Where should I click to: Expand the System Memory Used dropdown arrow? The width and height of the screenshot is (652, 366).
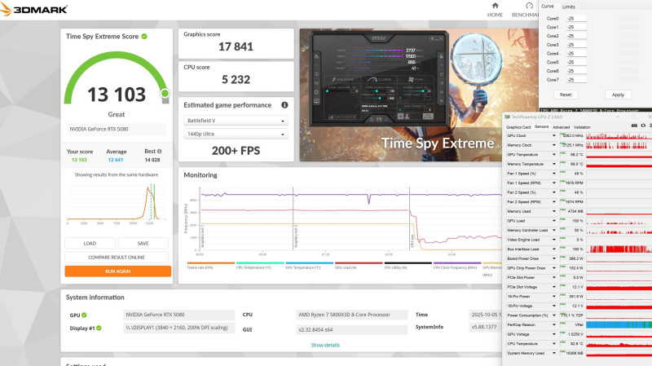pyautogui.click(x=554, y=353)
